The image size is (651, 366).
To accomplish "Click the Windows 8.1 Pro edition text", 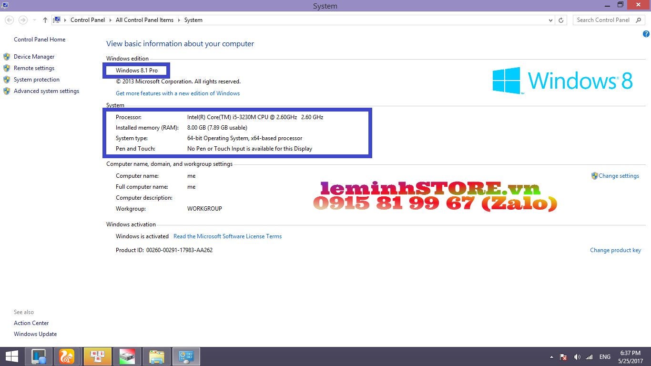I will (137, 71).
